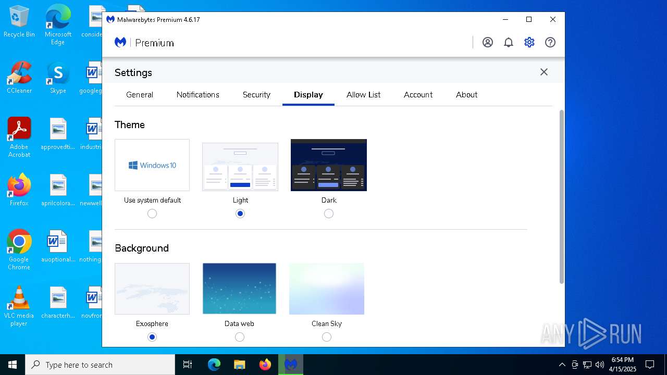Image resolution: width=667 pixels, height=375 pixels.
Task: Select the Clean Sky background radio button
Action: point(327,337)
